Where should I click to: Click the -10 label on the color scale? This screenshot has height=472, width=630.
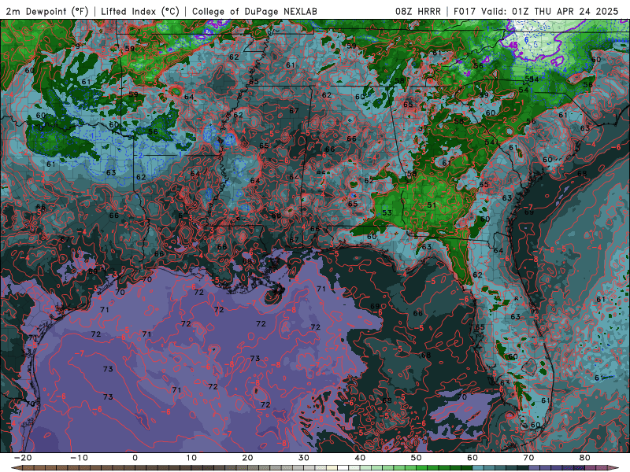pyautogui.click(x=79, y=458)
